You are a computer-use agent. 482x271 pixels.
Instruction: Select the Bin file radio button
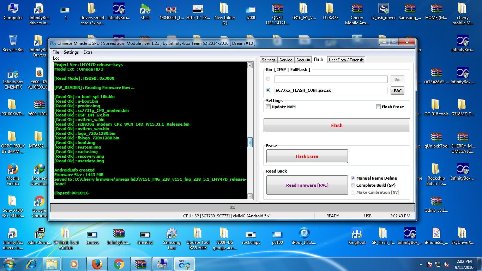pos(268,79)
